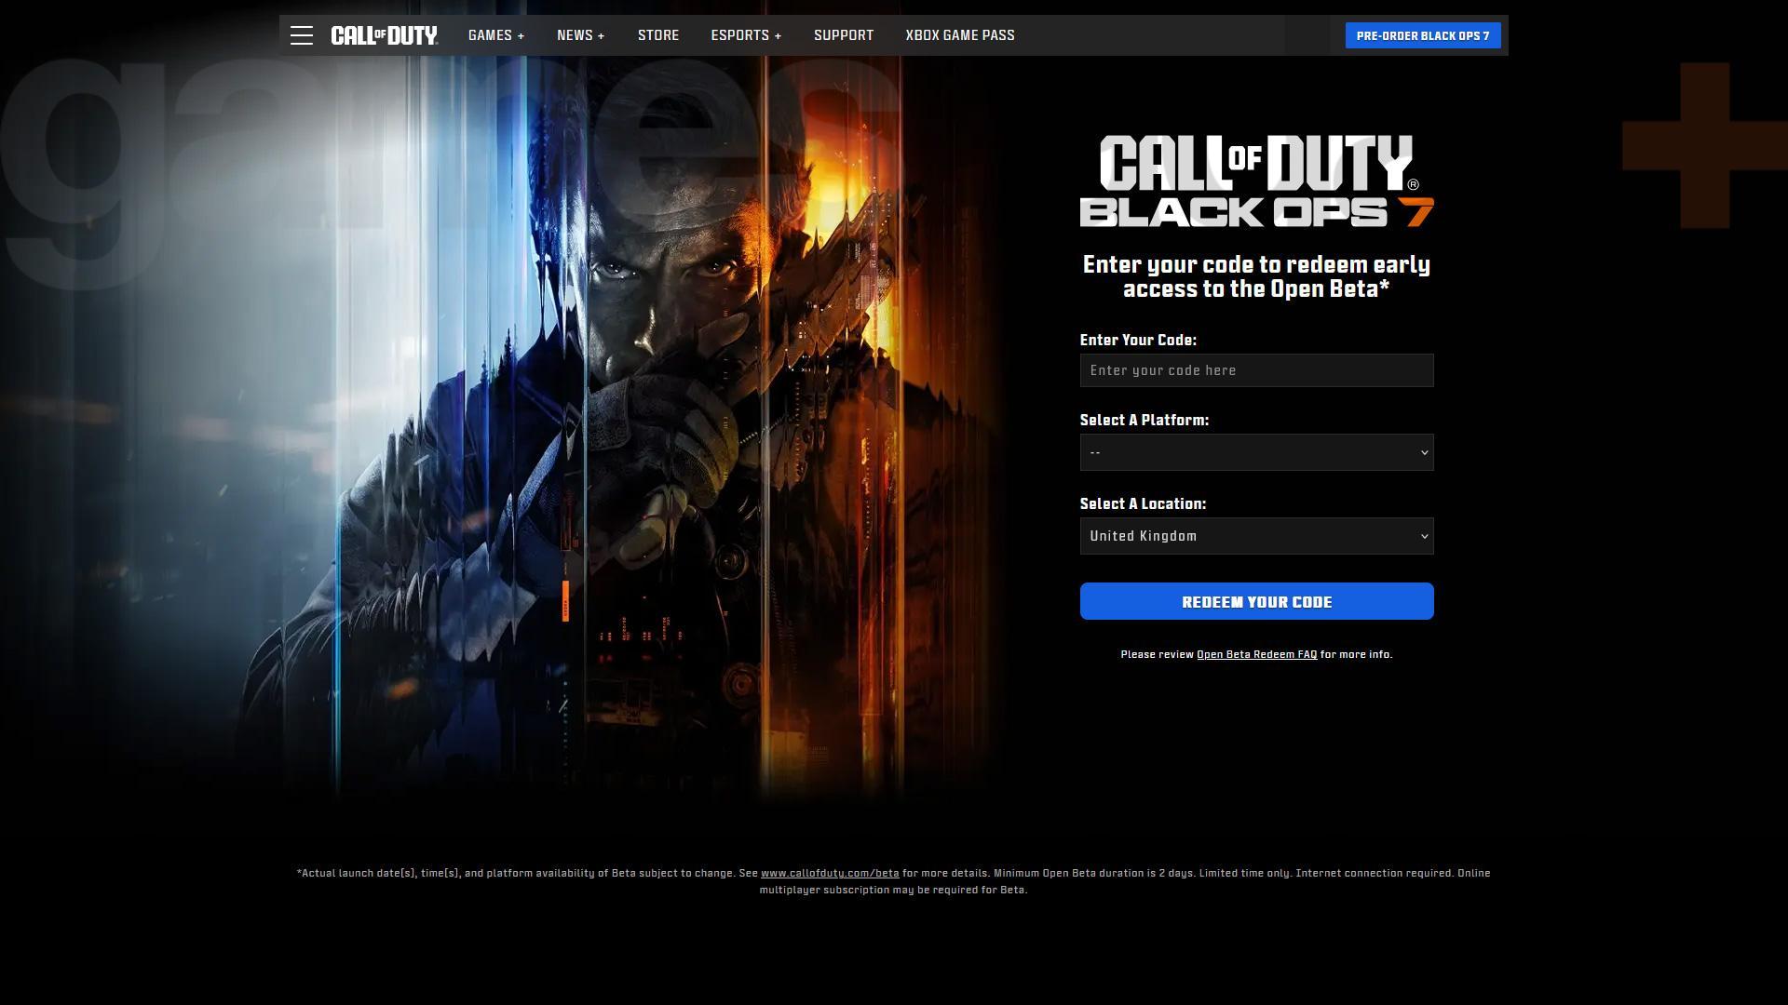Open the Select A Platform dropdown
The height and width of the screenshot is (1005, 1788).
point(1248,452)
